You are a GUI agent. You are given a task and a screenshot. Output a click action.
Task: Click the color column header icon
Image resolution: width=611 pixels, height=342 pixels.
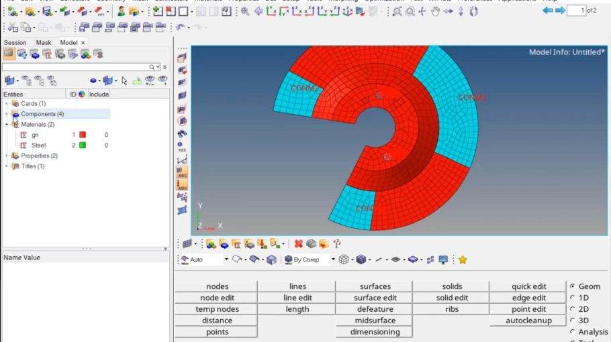(82, 94)
